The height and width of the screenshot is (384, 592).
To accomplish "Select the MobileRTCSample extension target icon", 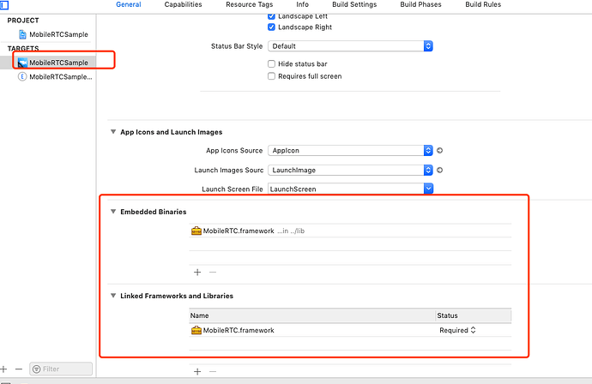I will (x=22, y=77).
